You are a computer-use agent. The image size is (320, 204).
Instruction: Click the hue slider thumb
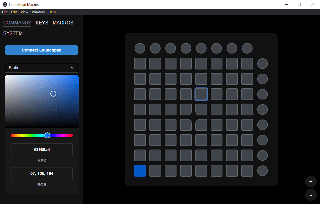[47, 135]
